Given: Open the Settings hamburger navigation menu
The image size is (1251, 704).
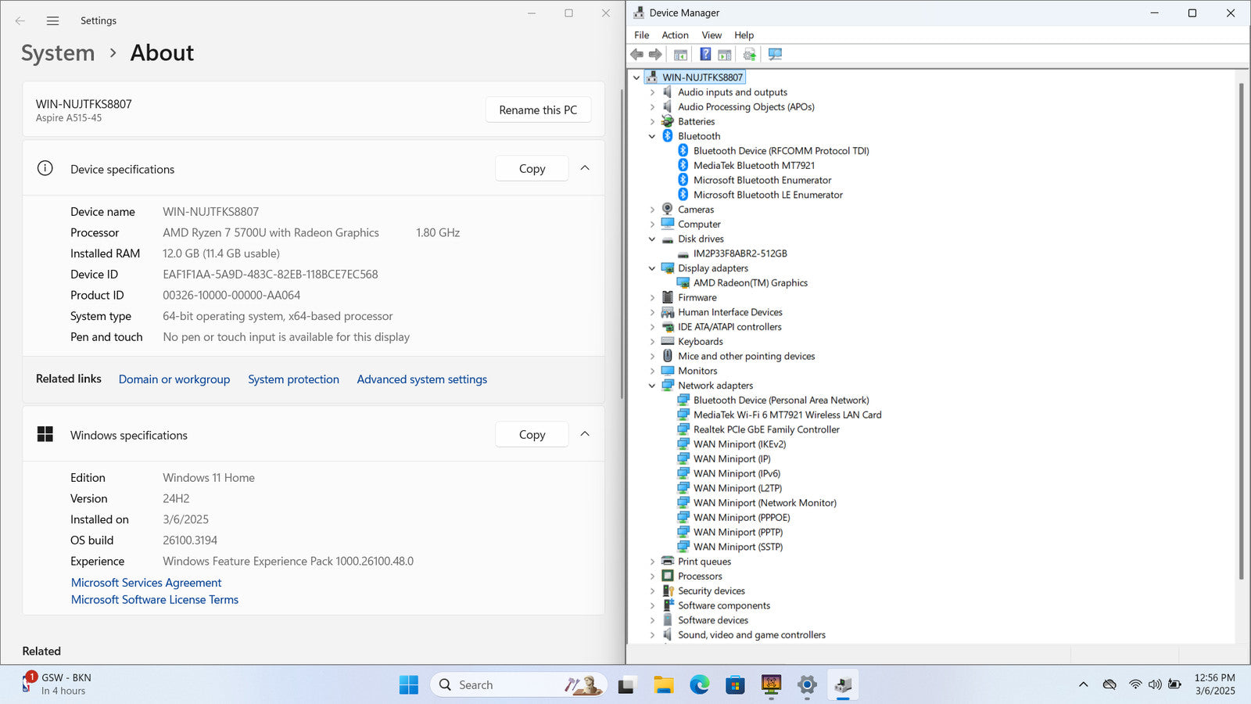Looking at the screenshot, I should [x=52, y=21].
